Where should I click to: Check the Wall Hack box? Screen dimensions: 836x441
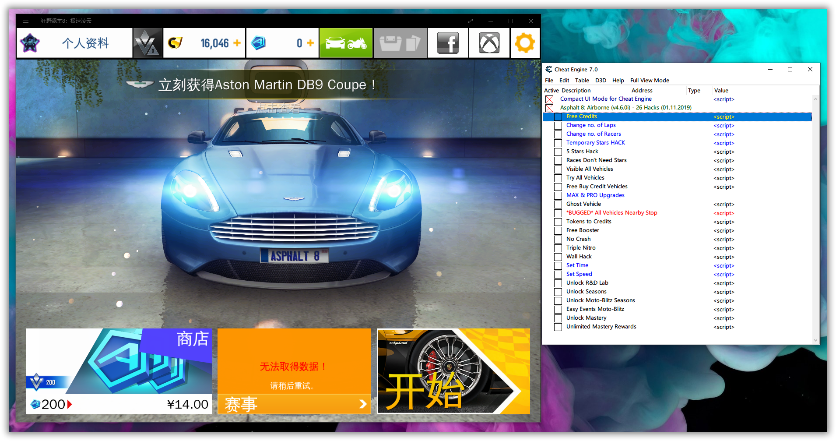(558, 257)
